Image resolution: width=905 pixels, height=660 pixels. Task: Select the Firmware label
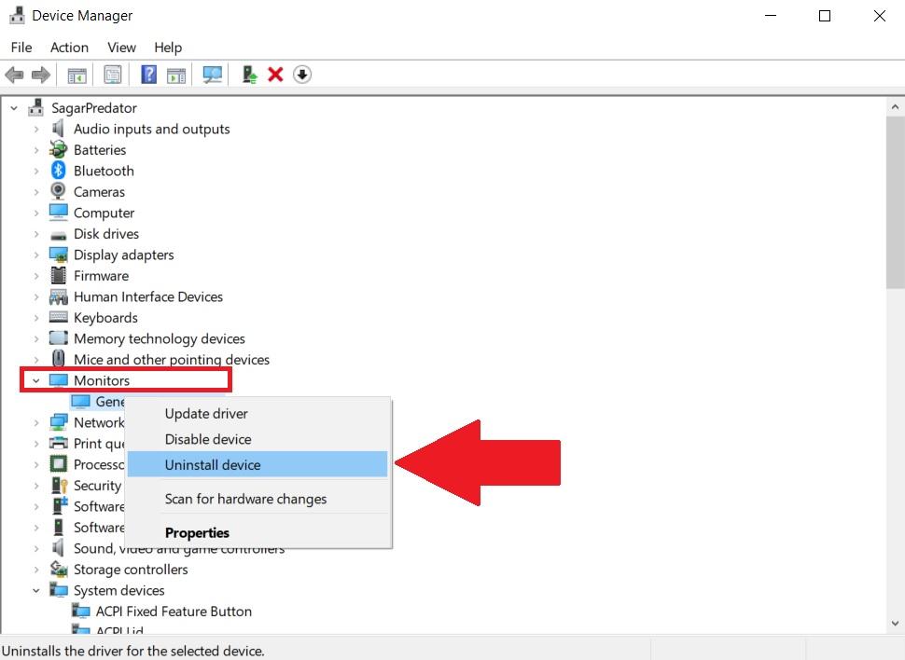tap(101, 276)
